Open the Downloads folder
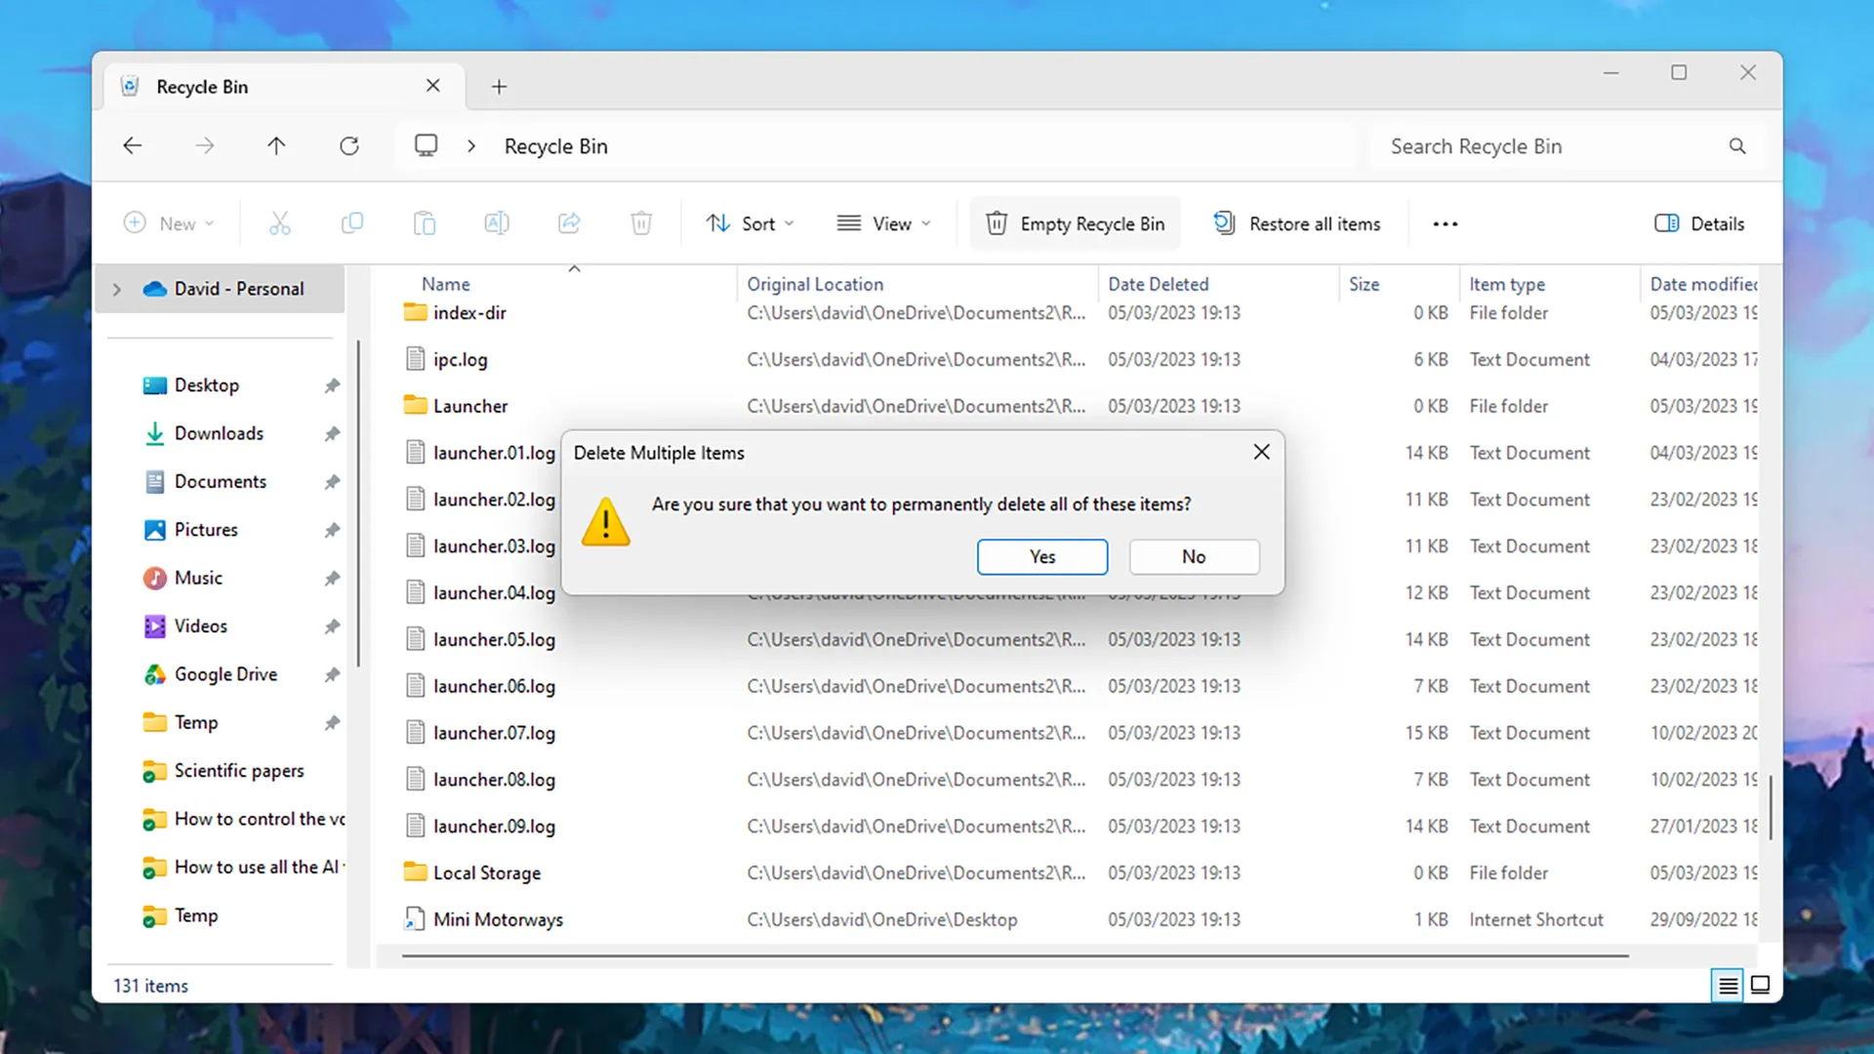Viewport: 1874px width, 1054px height. (219, 432)
